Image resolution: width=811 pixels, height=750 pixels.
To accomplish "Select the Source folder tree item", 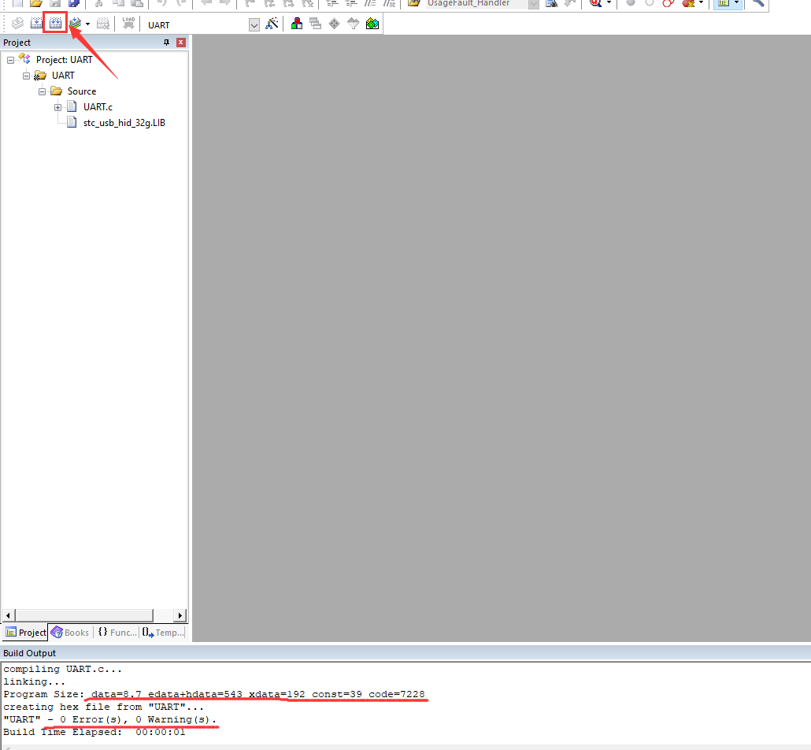I will click(82, 91).
